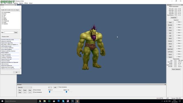The width and height of the screenshot is (183, 103).
Task: Click item list scroll-up arrow
Action: pos(20,40)
